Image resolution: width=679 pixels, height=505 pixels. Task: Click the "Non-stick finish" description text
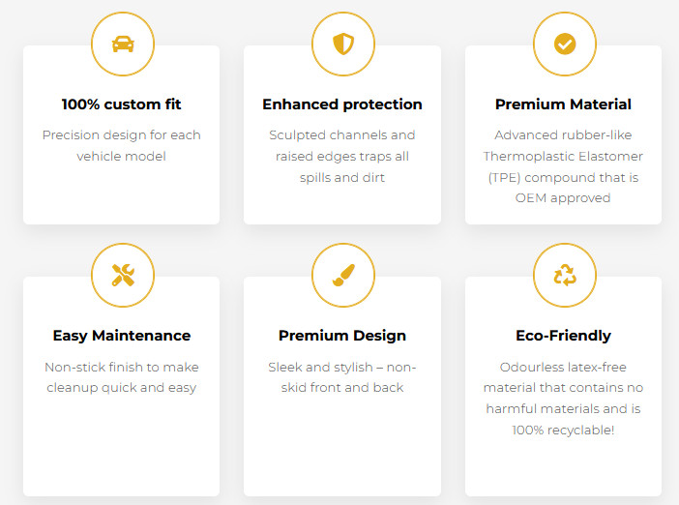[x=122, y=377]
